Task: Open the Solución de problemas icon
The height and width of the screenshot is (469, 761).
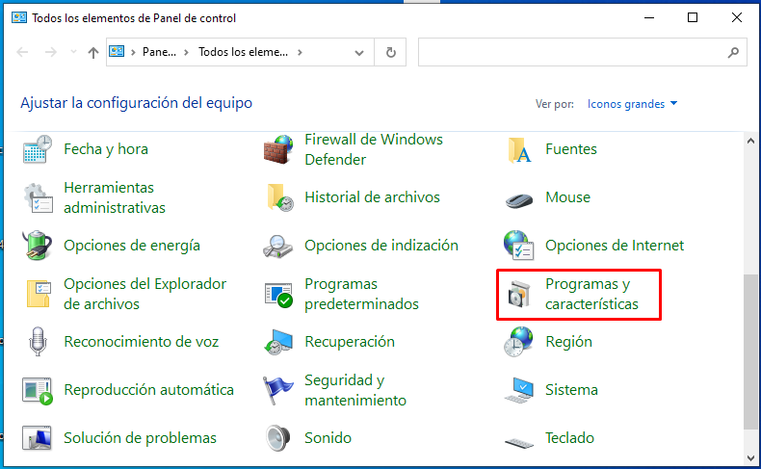Action: click(x=38, y=438)
